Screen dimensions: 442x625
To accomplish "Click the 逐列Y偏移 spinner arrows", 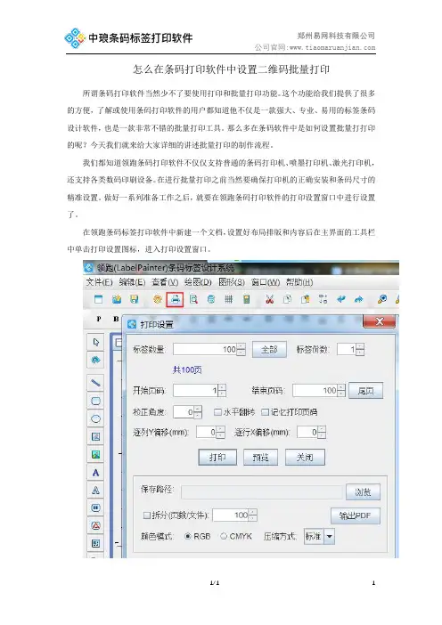I will (221, 433).
